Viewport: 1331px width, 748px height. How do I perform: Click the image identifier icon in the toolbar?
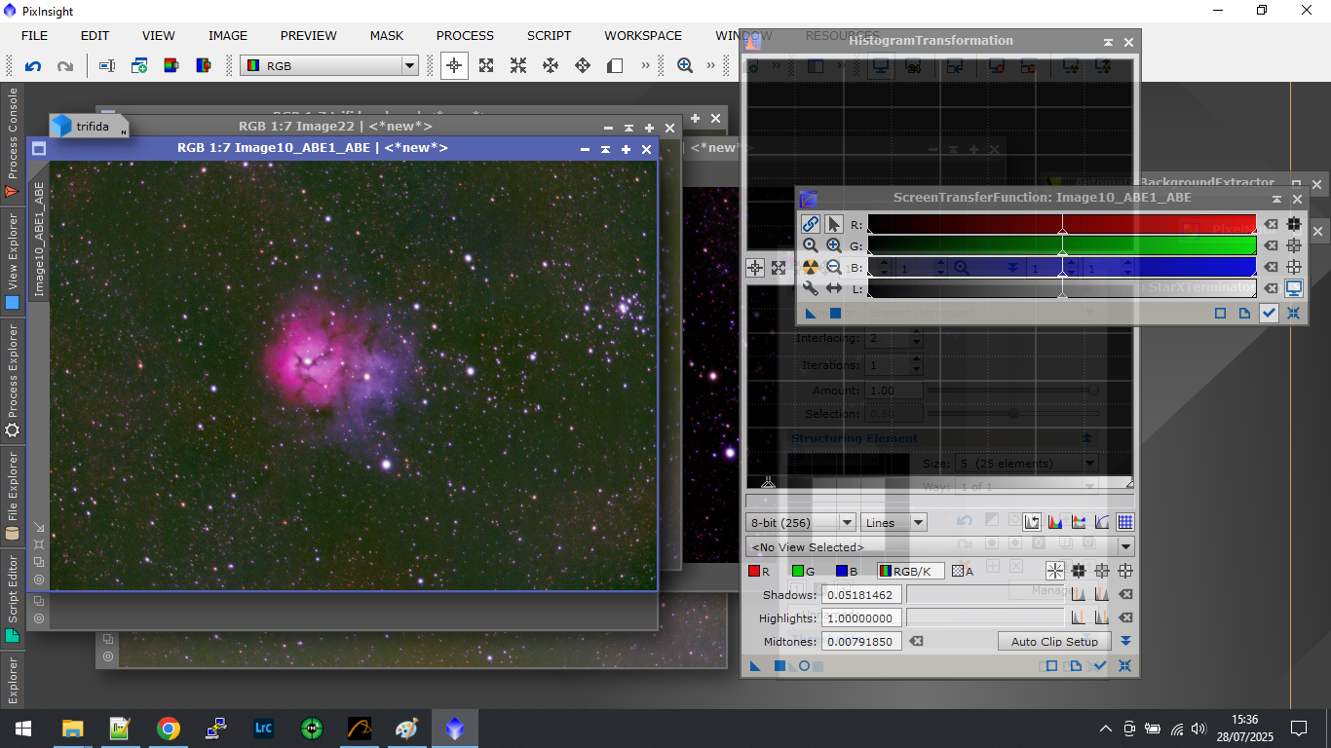coord(107,66)
